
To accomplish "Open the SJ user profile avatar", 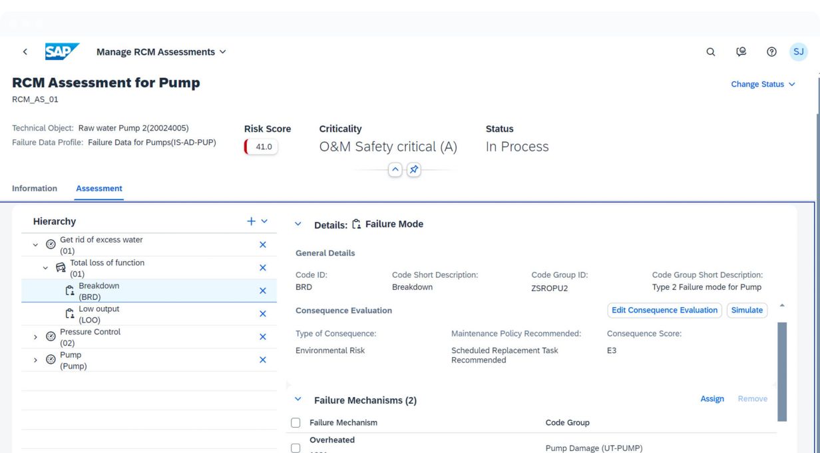I will click(798, 52).
